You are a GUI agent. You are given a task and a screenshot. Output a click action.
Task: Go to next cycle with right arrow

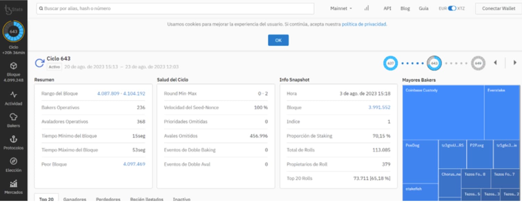[x=515, y=63]
